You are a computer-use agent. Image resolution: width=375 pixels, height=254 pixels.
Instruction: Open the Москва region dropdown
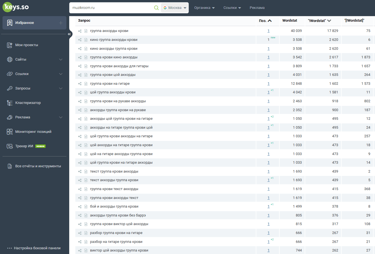tap(175, 8)
